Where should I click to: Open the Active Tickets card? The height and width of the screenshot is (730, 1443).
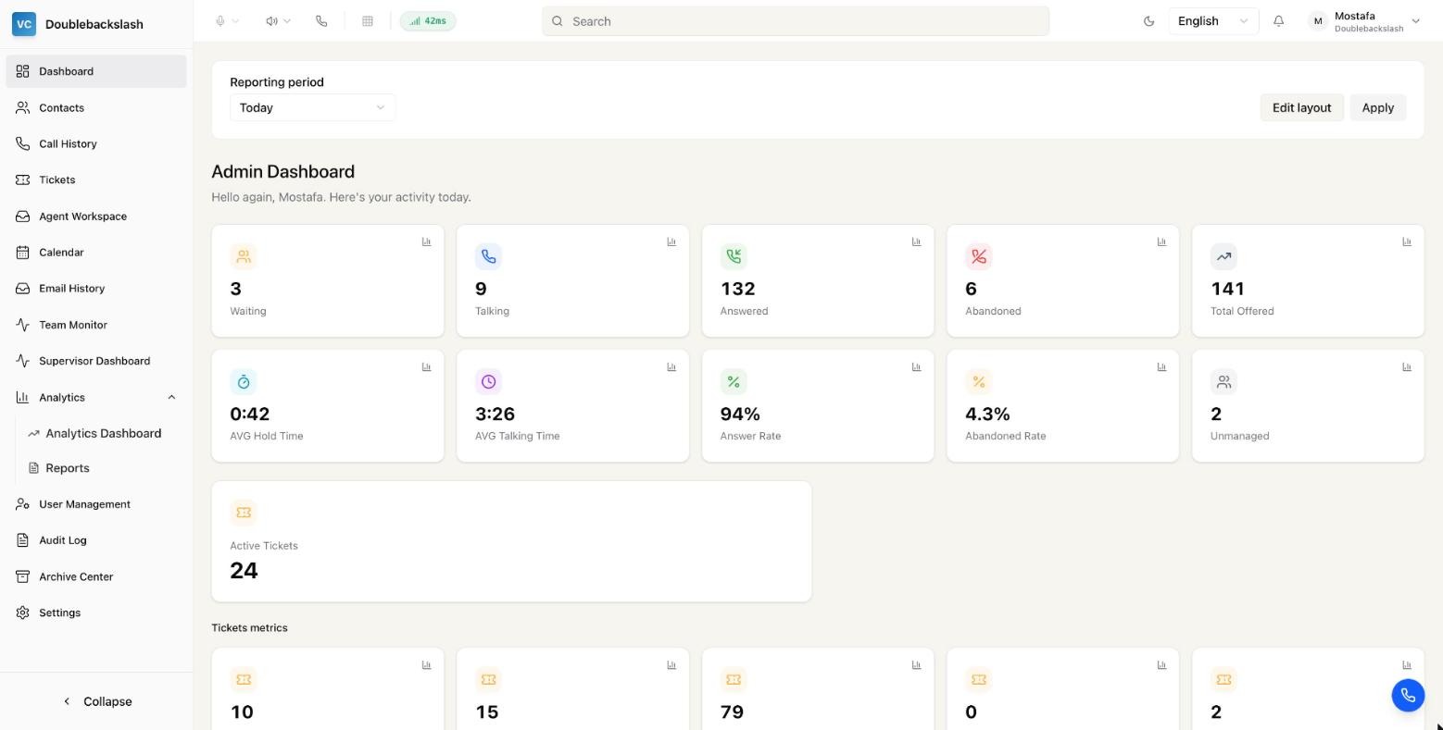[x=511, y=541]
